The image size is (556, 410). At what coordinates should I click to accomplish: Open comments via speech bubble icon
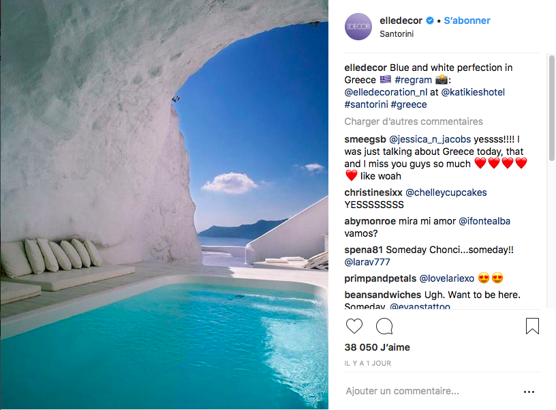[x=384, y=326]
